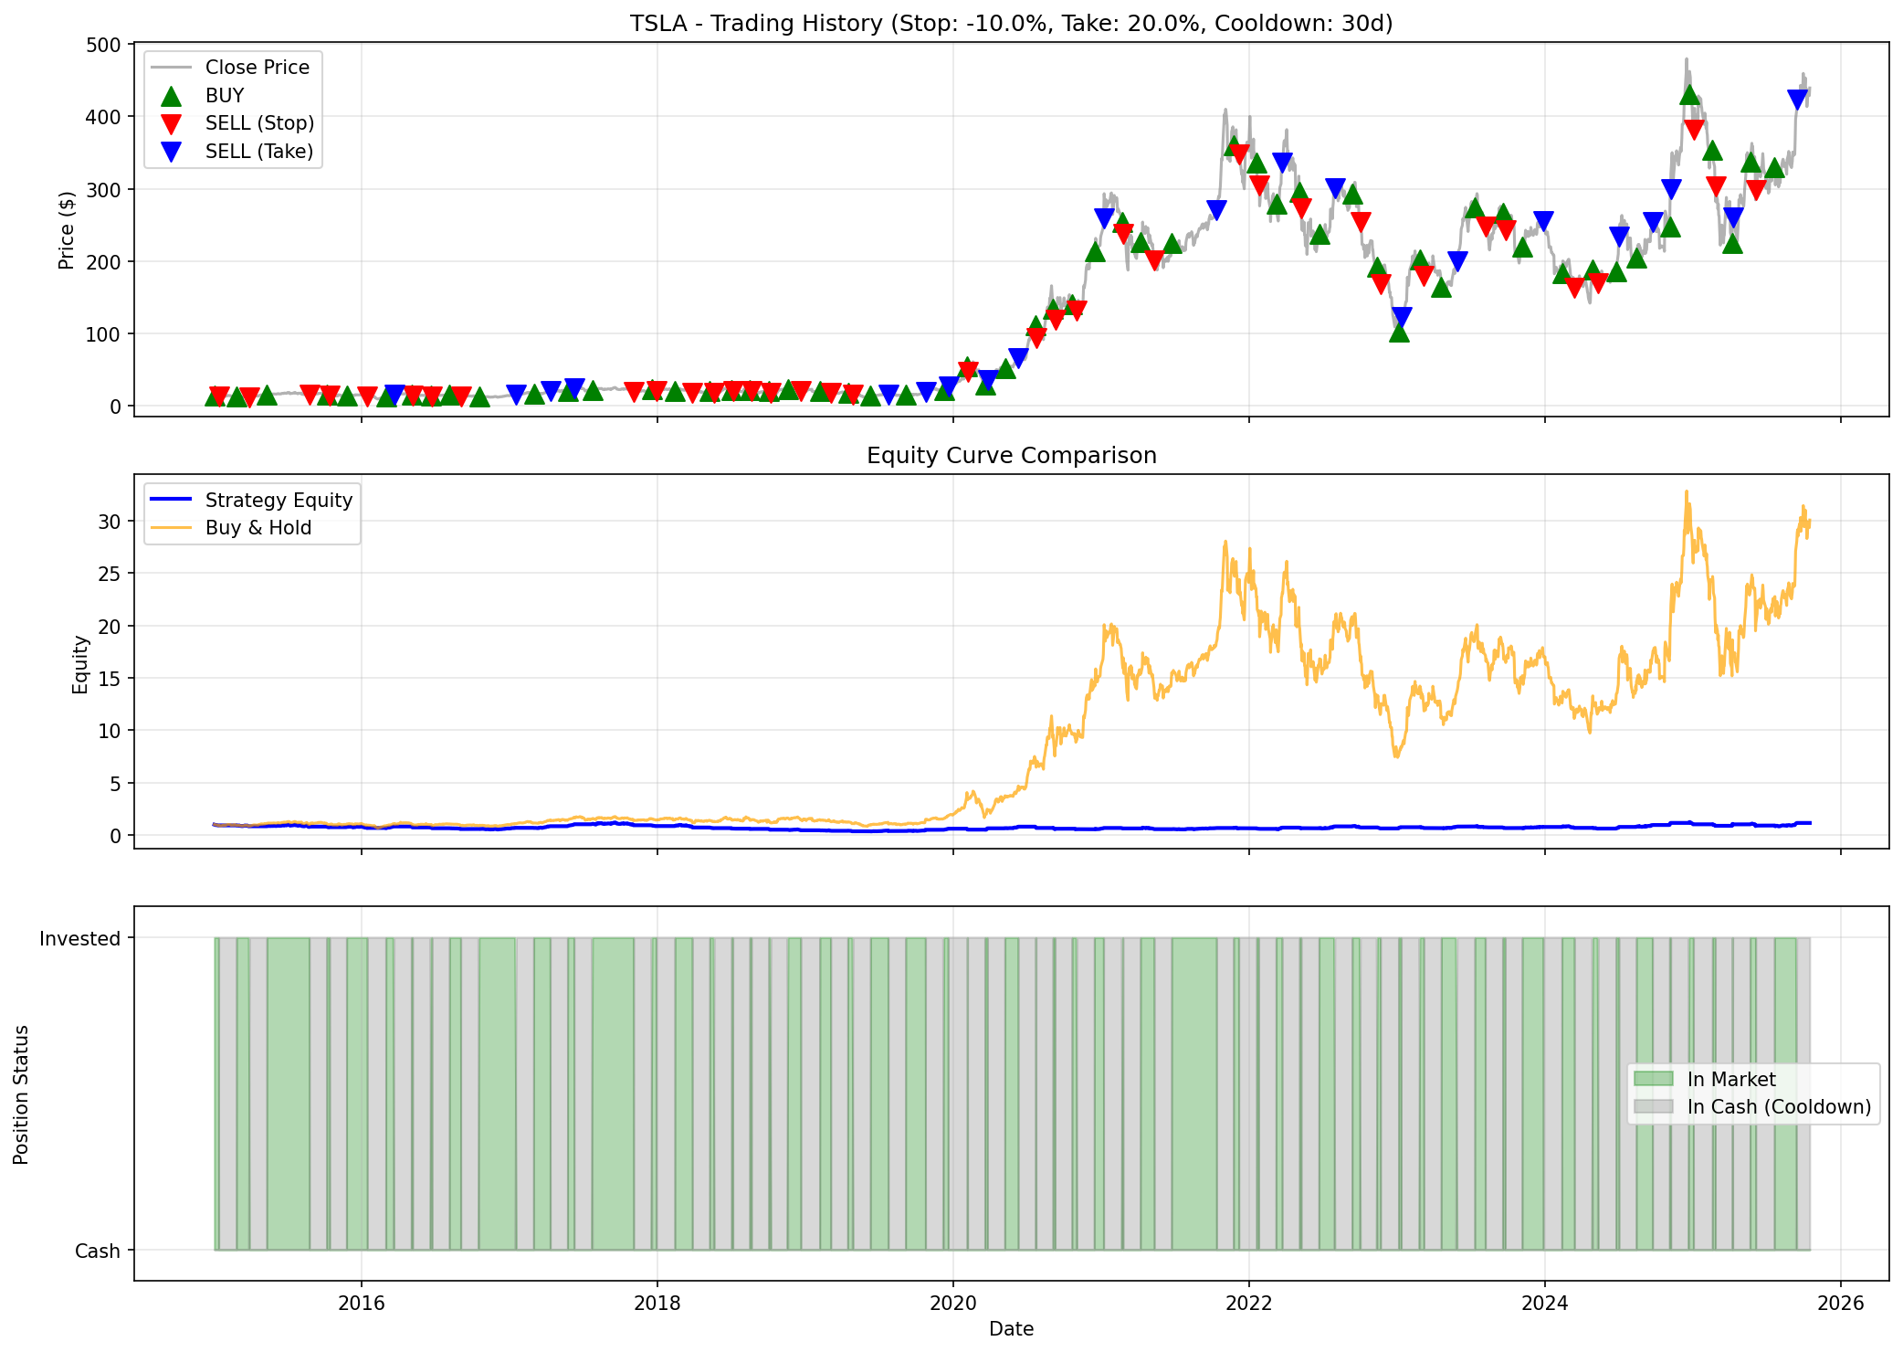Click the gray Close Price legend line
1903x1352 pixels.
pyautogui.click(x=171, y=68)
